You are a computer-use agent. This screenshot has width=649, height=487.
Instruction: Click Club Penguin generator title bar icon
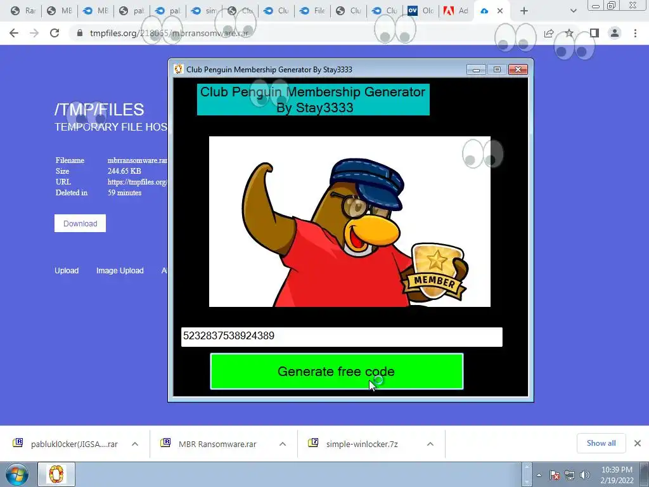pyautogui.click(x=178, y=69)
